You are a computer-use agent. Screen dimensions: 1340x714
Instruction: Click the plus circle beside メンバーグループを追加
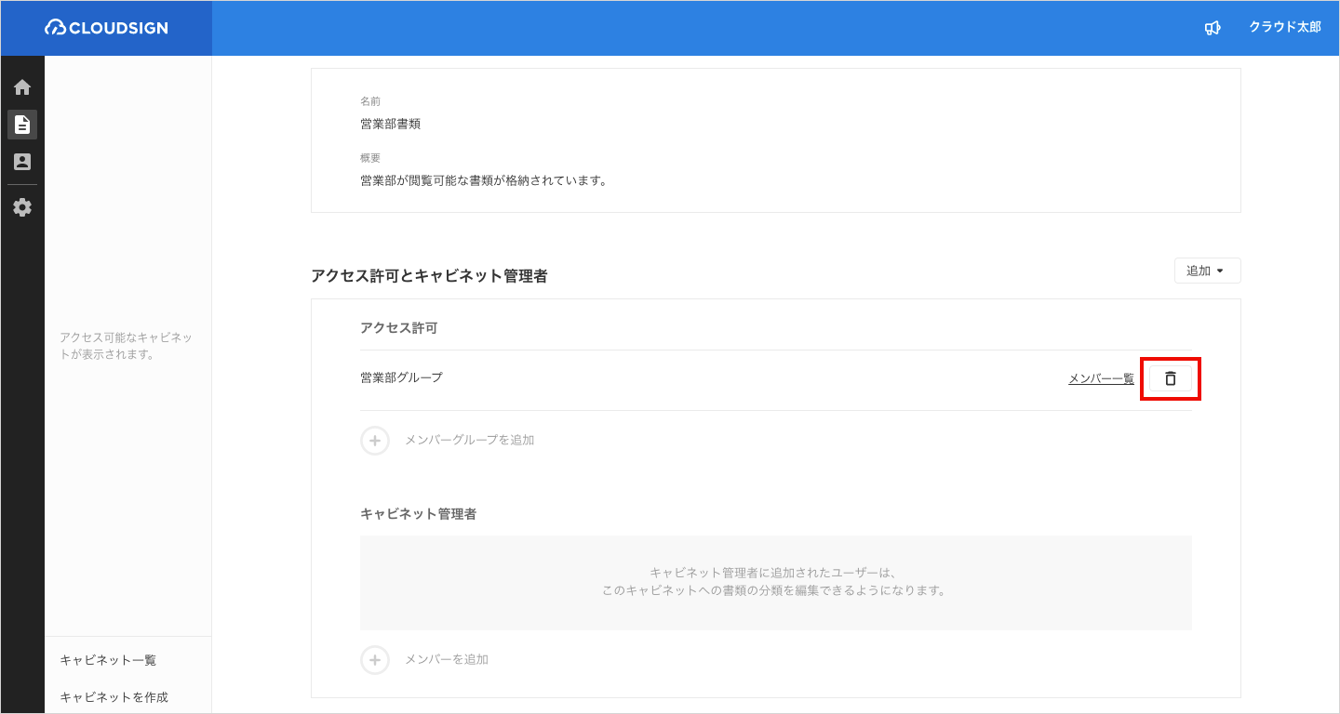[x=374, y=440]
